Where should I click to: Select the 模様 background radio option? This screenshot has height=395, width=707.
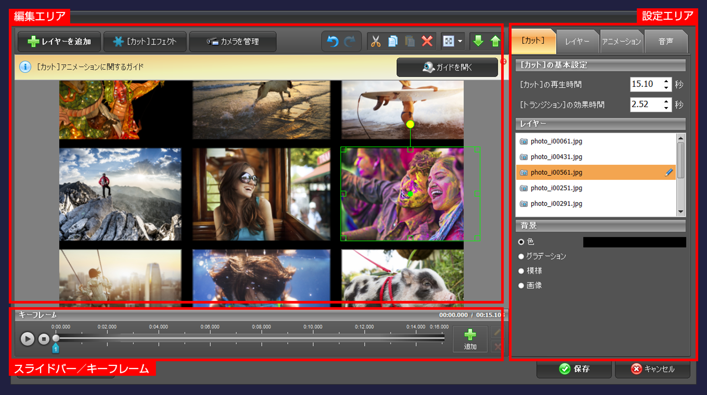(521, 271)
